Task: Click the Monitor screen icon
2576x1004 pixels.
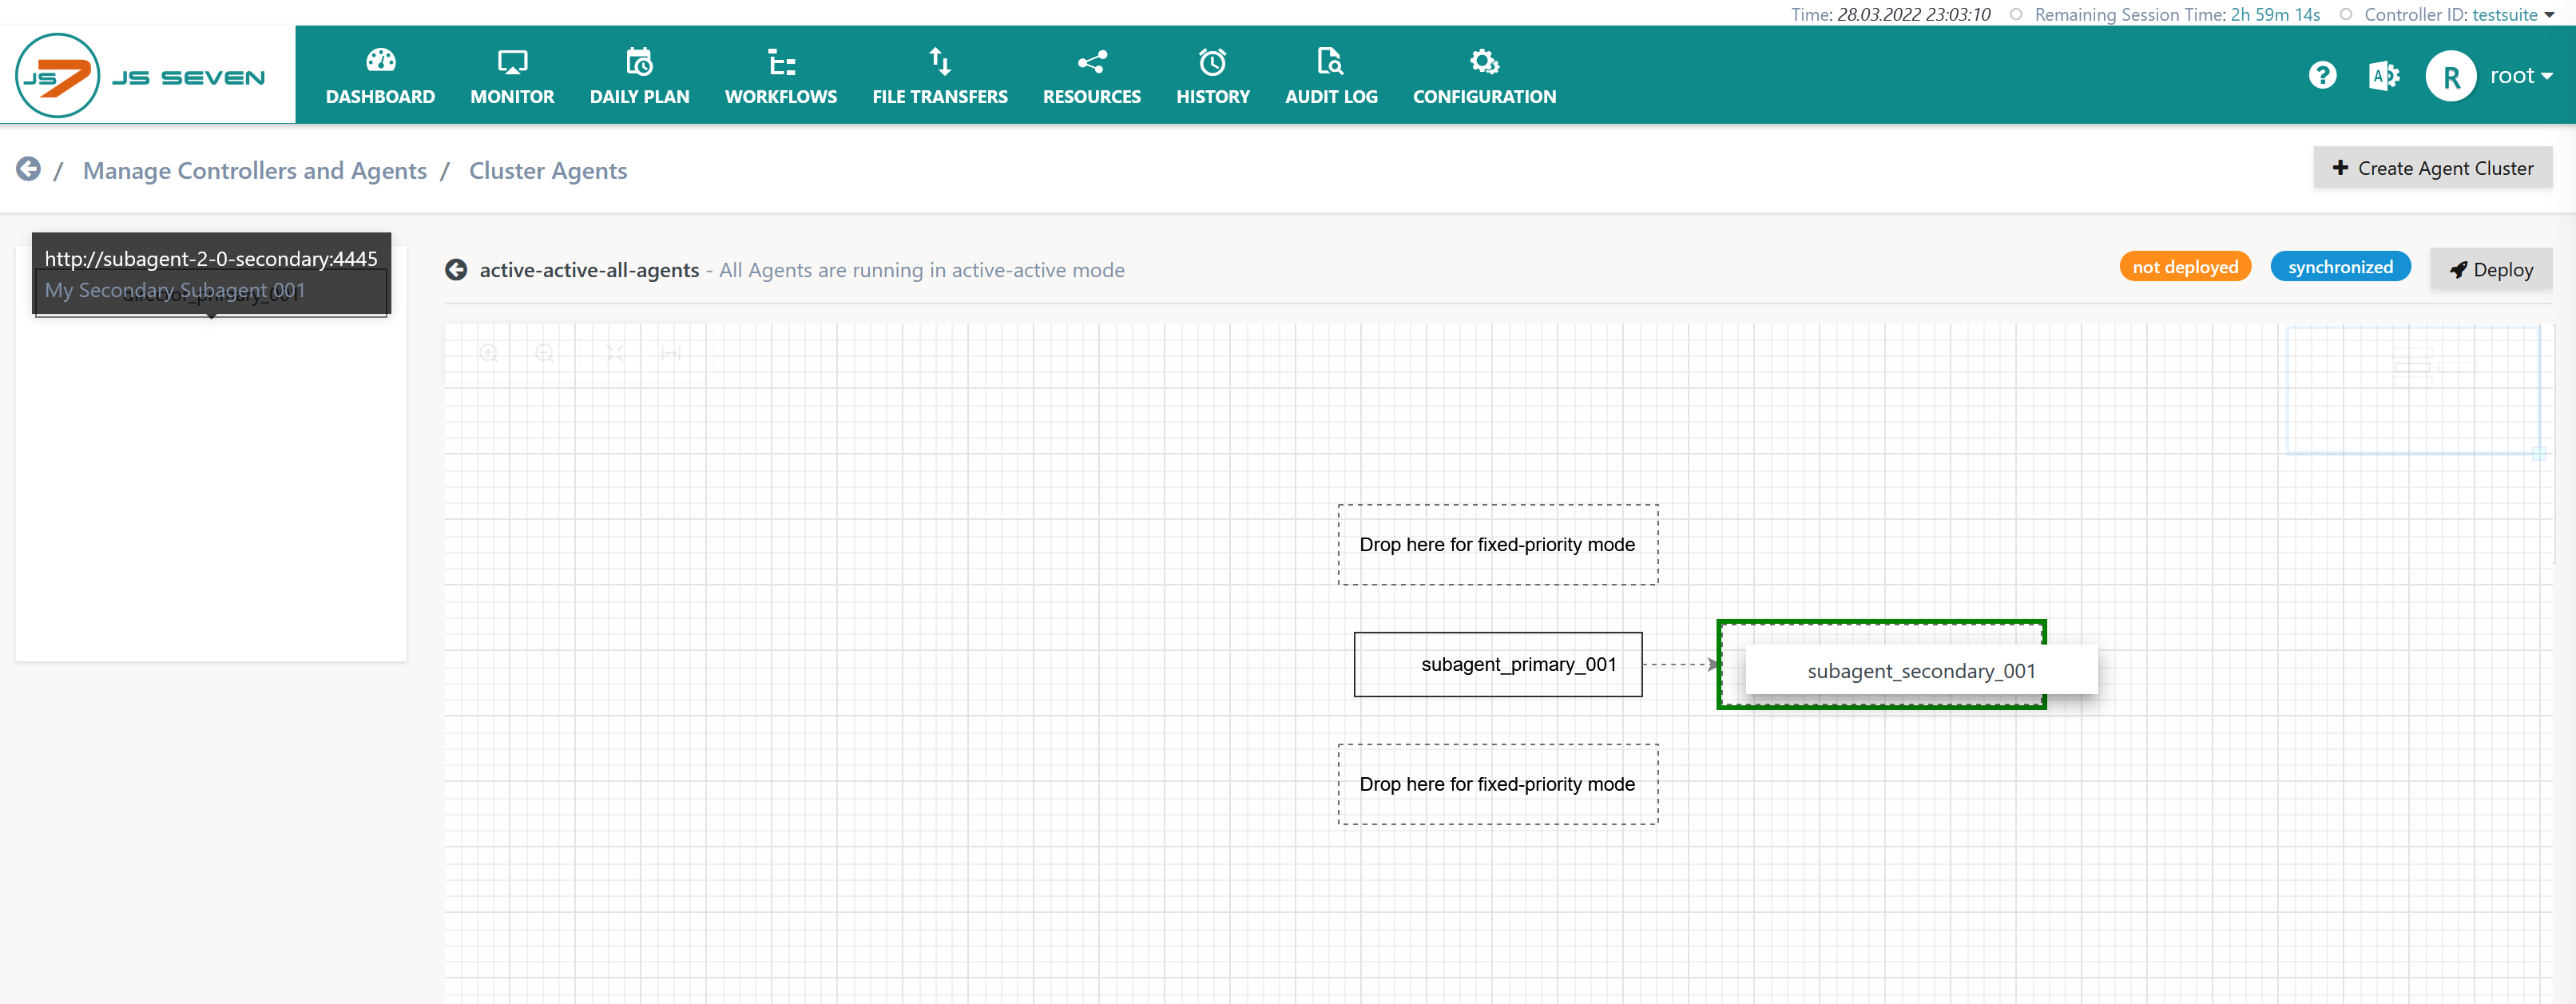Action: point(512,62)
